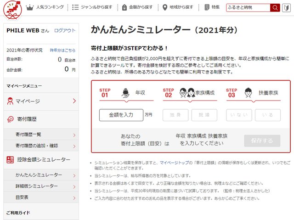Open 金額から探す menu
Screen dimensions: 294x220
point(141,7)
